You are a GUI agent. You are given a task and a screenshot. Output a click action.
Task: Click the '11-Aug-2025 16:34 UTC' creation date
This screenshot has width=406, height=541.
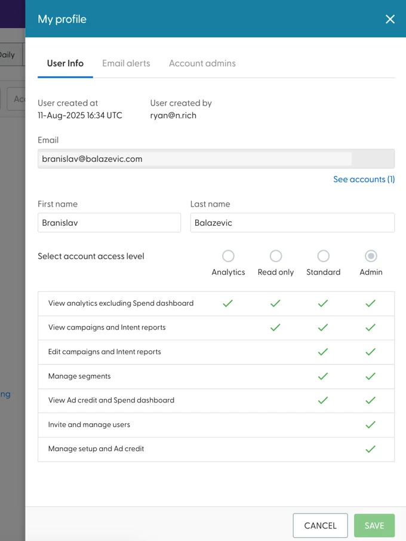(80, 115)
